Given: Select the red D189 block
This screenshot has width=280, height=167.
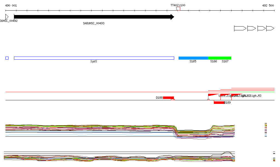Looking at the screenshot, I should point(219,102).
